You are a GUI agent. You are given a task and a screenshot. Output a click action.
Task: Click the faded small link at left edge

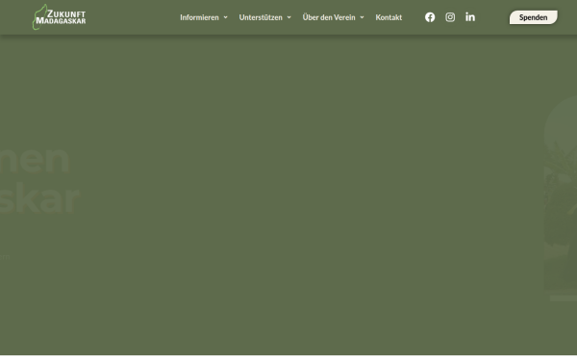pos(5,257)
